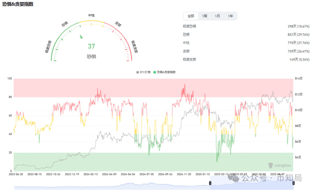Switch to the 1周 time range tab
The height and width of the screenshot is (190, 312).
coord(204,16)
